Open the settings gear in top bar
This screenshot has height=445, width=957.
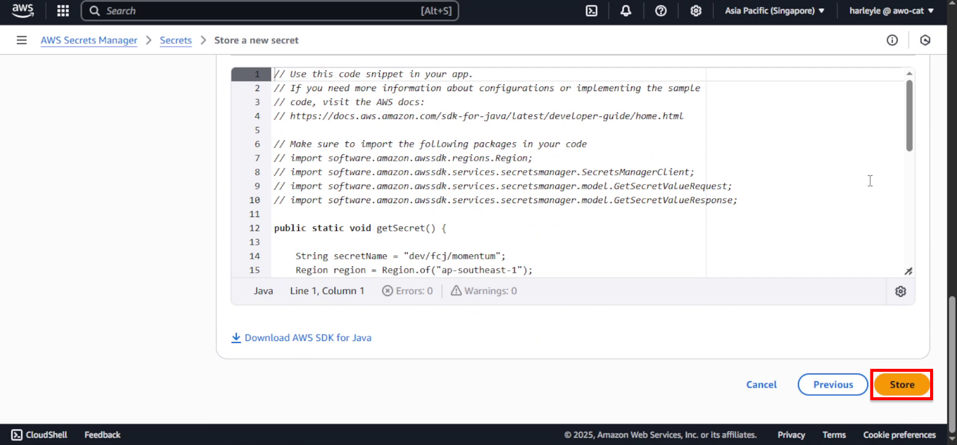[x=696, y=10]
